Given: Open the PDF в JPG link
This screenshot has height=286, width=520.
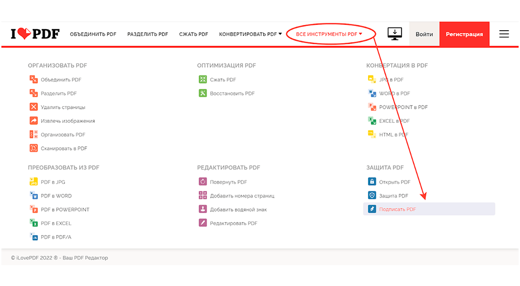Looking at the screenshot, I should (x=53, y=182).
